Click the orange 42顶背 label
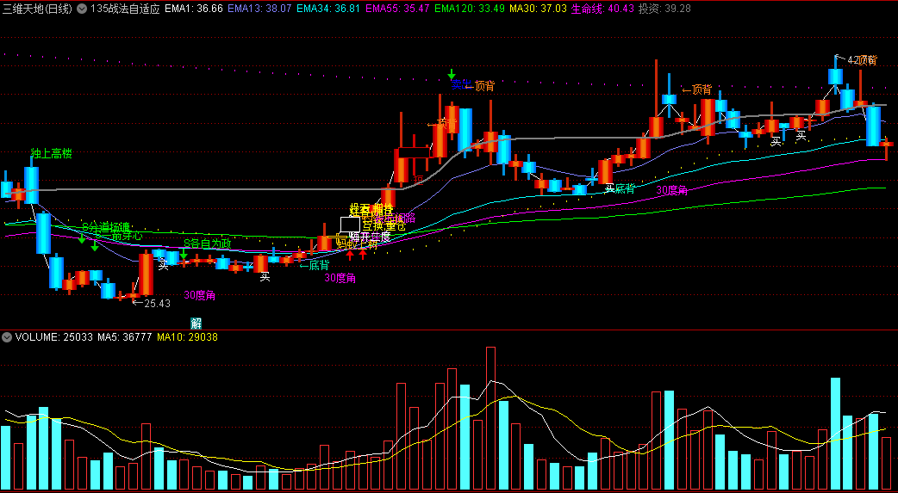 pos(862,59)
